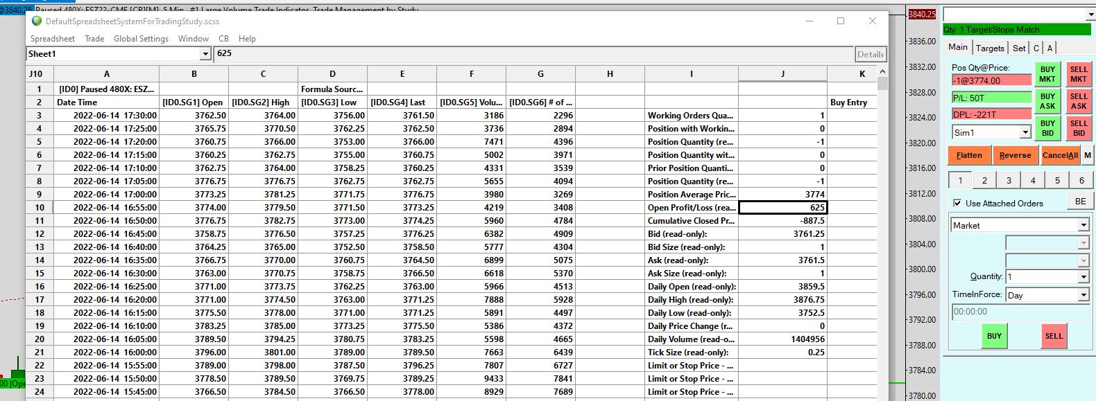Screen dimensions: 1096x401
Task: Click the green BUY button
Action: 994,336
